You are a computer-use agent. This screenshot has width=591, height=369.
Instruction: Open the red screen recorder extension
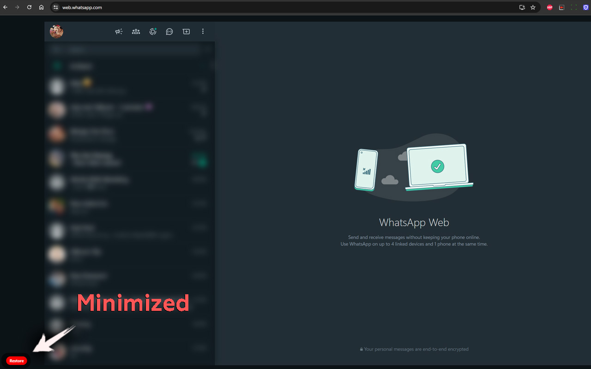561,7
